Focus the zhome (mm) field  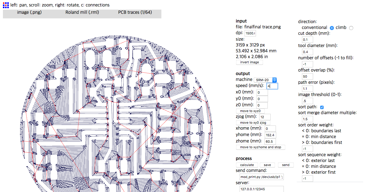(271, 142)
